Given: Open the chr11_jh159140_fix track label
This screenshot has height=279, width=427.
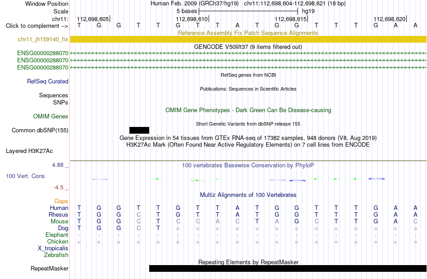Looking at the screenshot, I should pos(43,39).
